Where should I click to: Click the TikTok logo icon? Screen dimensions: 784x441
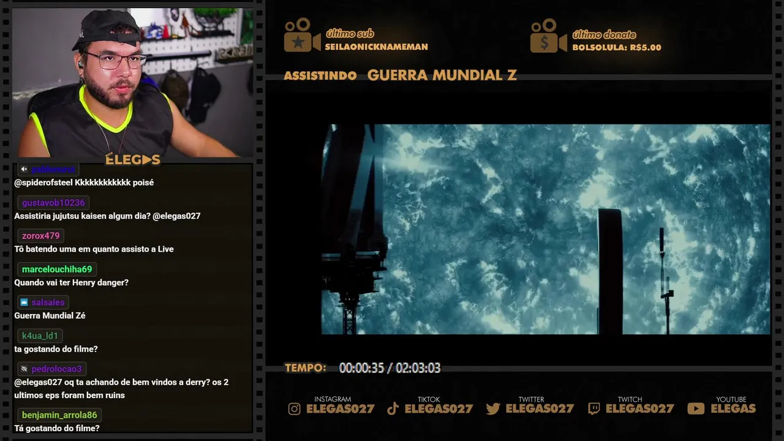click(393, 409)
